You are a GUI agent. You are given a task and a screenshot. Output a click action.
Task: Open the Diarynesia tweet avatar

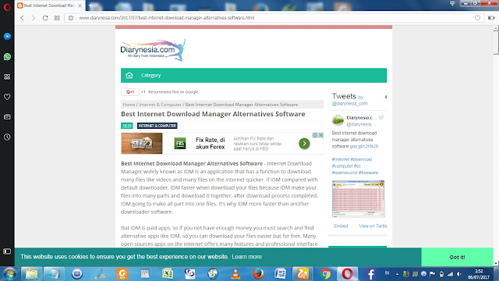pos(338,120)
